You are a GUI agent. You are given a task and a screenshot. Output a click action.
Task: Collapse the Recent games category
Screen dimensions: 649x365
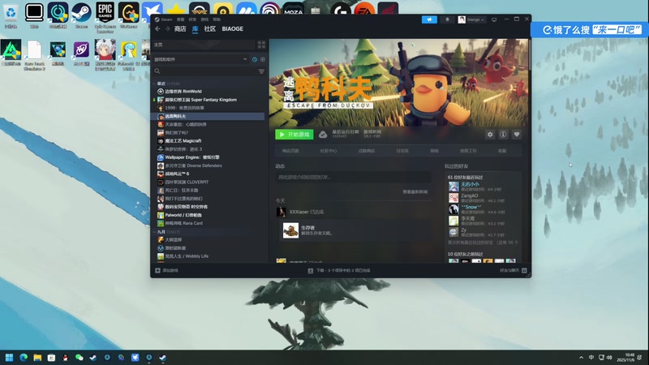[154, 84]
